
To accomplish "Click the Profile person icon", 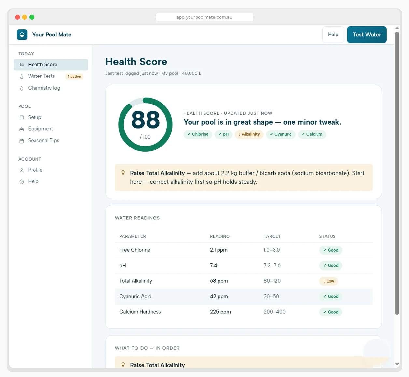I will 22,170.
